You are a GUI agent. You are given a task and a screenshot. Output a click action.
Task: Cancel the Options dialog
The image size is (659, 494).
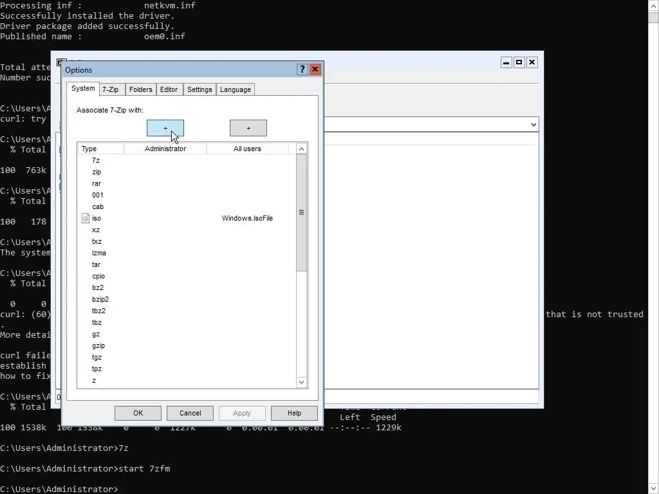(x=190, y=413)
